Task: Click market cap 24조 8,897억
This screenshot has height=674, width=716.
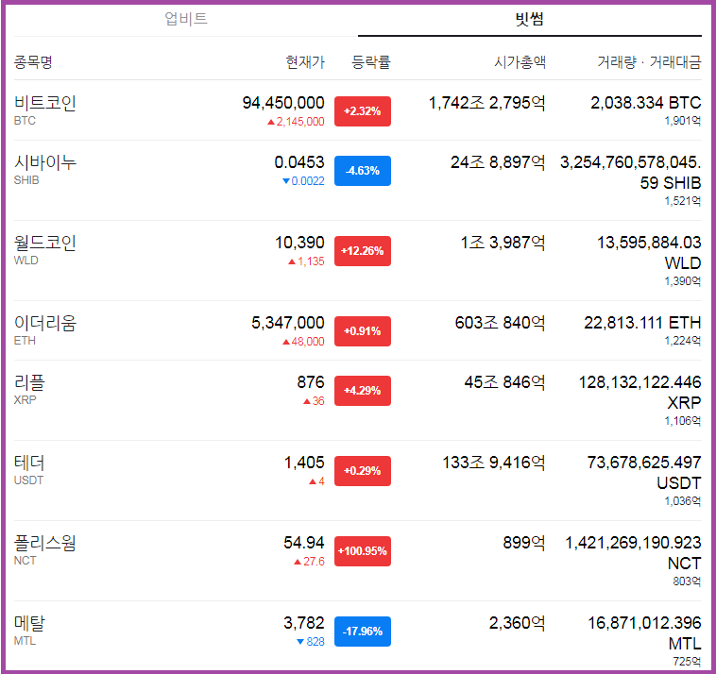Action: (498, 162)
